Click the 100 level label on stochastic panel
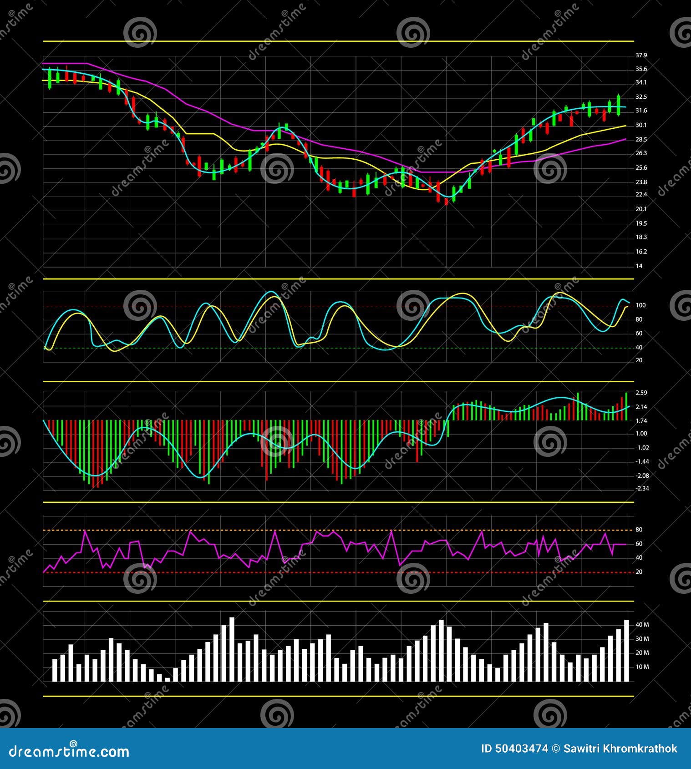691x769 pixels. [640, 305]
